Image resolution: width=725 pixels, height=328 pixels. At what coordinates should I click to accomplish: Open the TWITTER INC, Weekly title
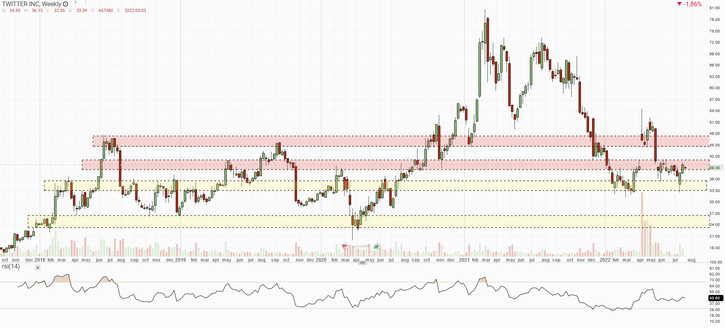coord(32,4)
